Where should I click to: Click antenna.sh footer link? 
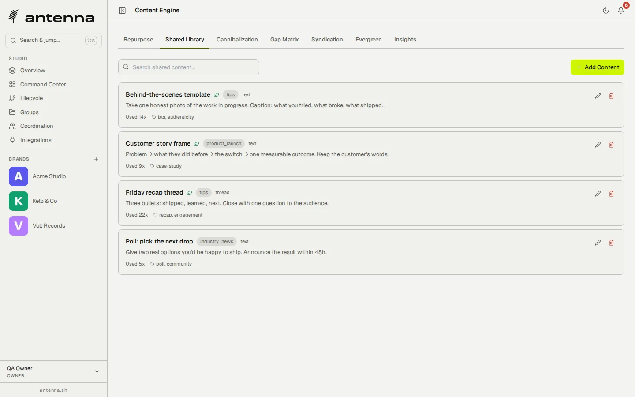(x=53, y=390)
